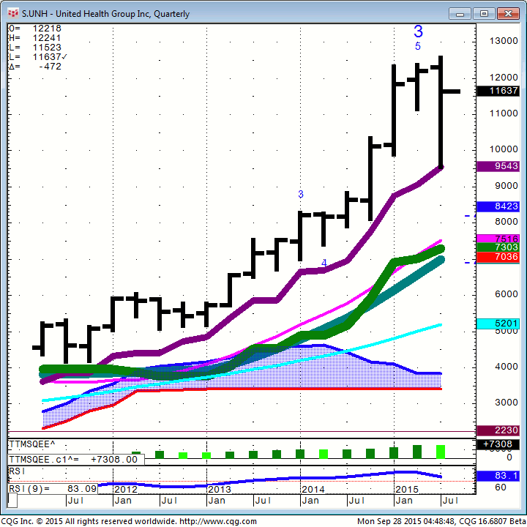Click the magenta 7516 price label
This screenshot has height=527, width=527.
(x=498, y=239)
